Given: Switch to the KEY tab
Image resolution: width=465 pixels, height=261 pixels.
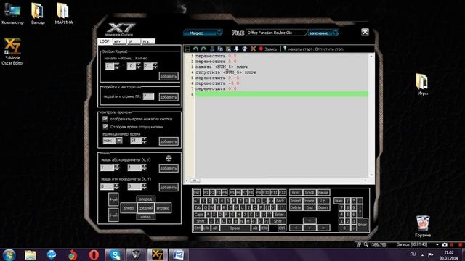Looking at the screenshot, I should [119, 42].
